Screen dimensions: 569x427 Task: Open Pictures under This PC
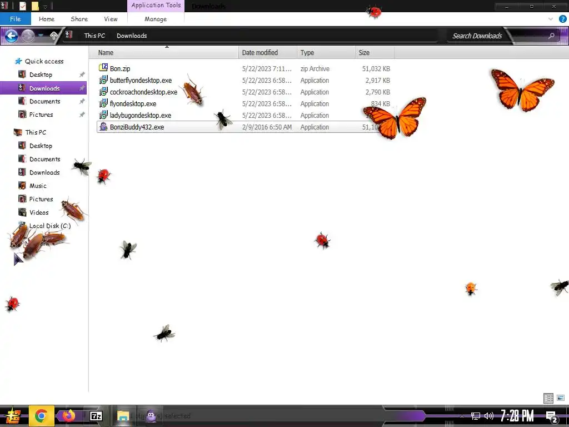pos(41,199)
